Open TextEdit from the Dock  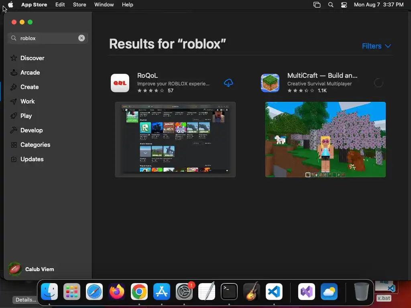click(207, 292)
